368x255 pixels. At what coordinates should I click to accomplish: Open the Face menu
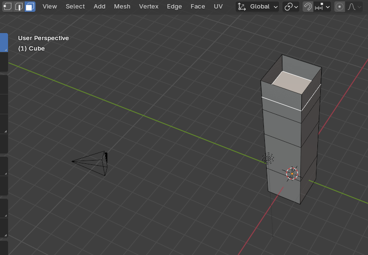point(198,7)
